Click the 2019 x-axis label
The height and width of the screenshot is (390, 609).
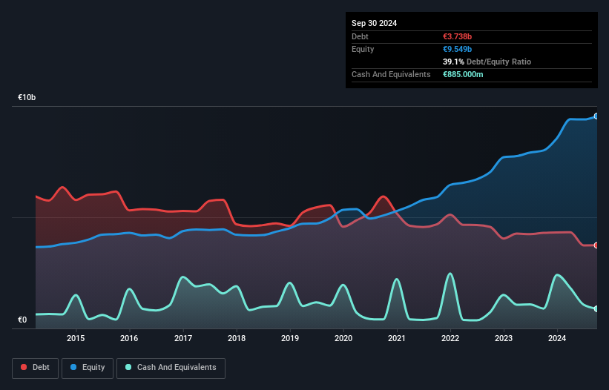(x=290, y=338)
